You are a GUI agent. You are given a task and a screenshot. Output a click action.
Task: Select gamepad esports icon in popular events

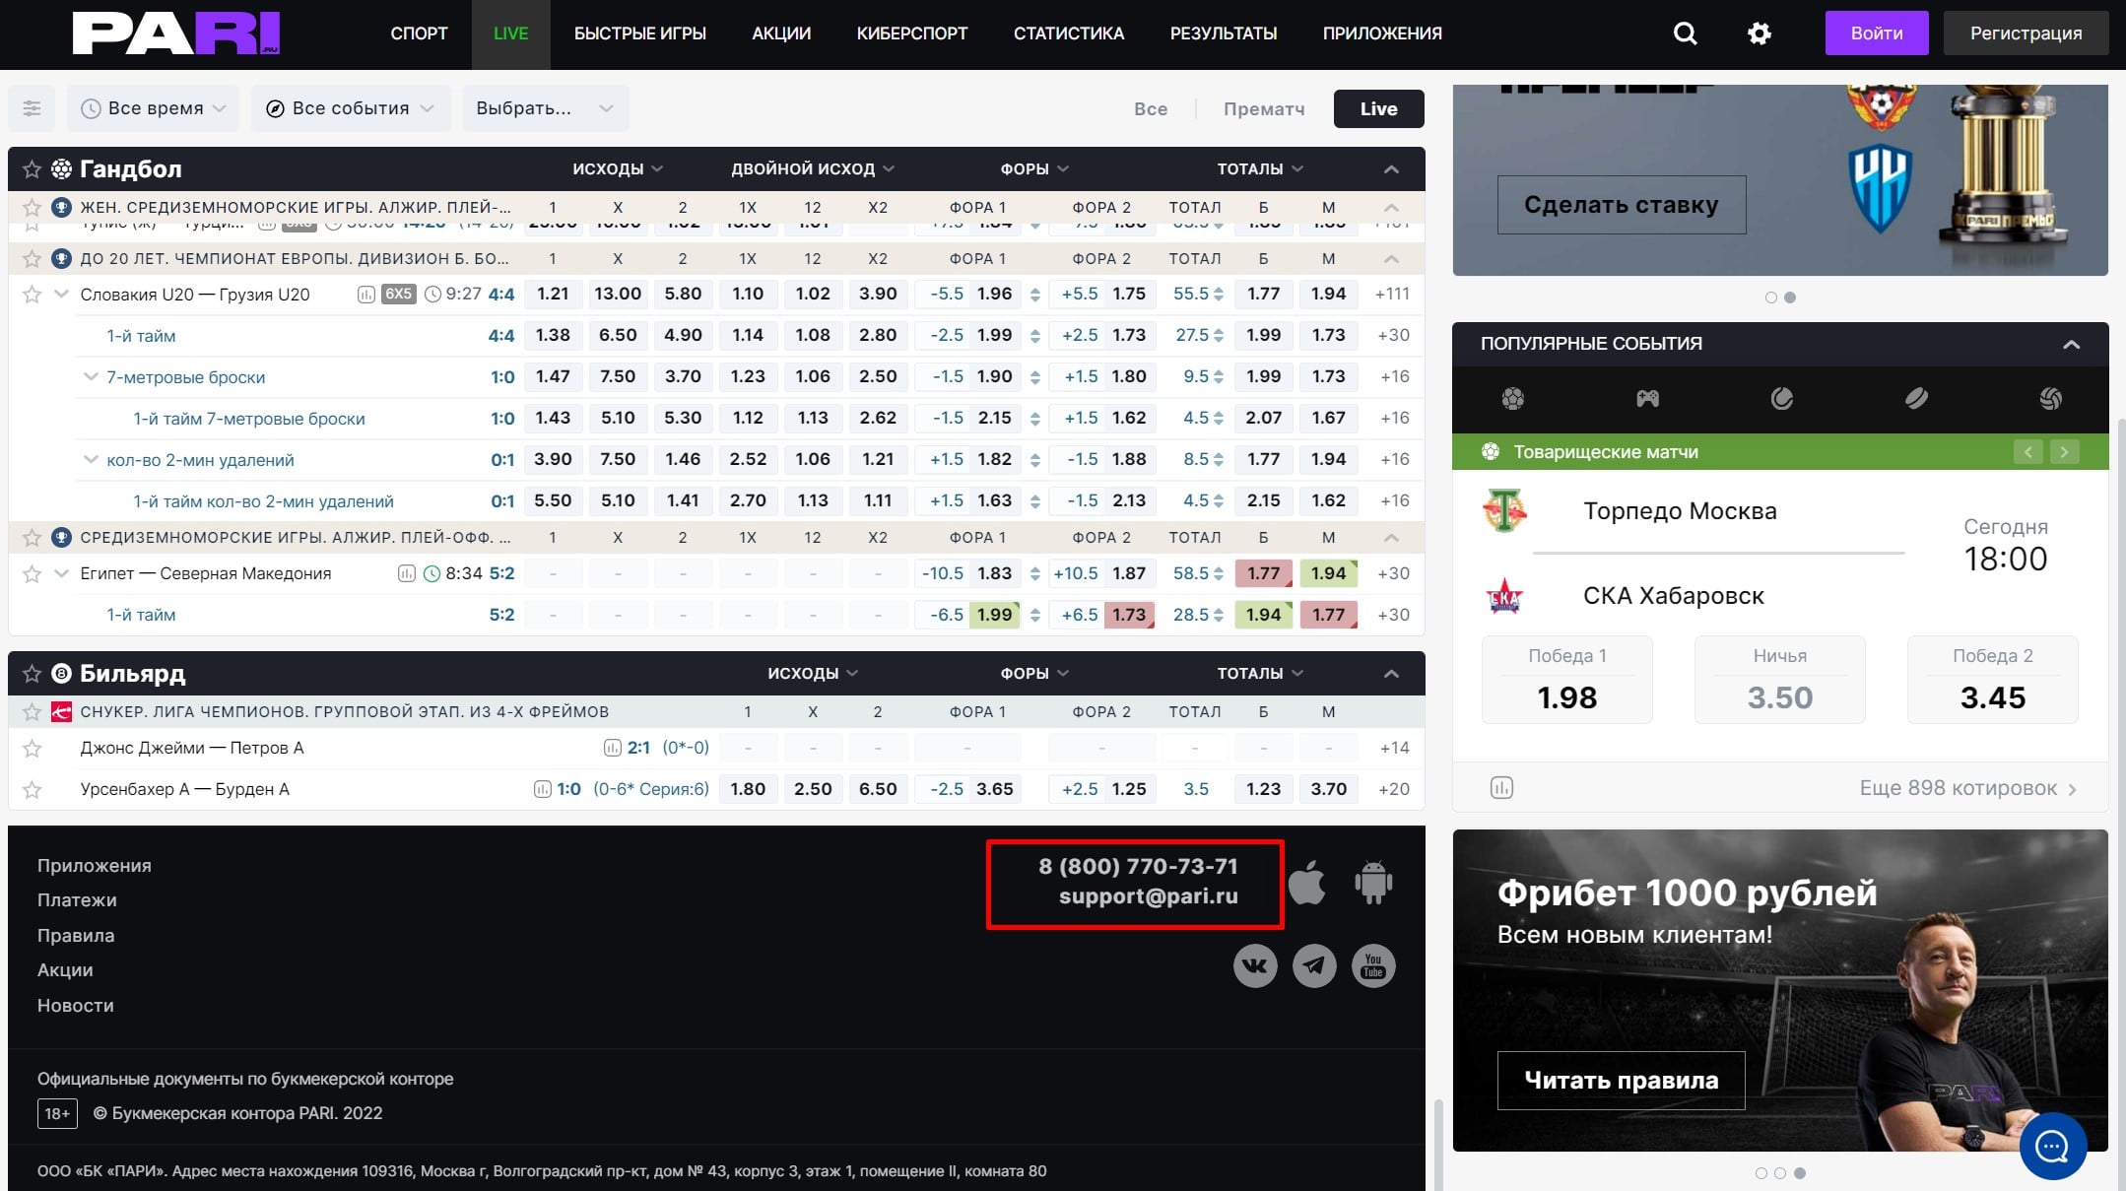[1647, 398]
